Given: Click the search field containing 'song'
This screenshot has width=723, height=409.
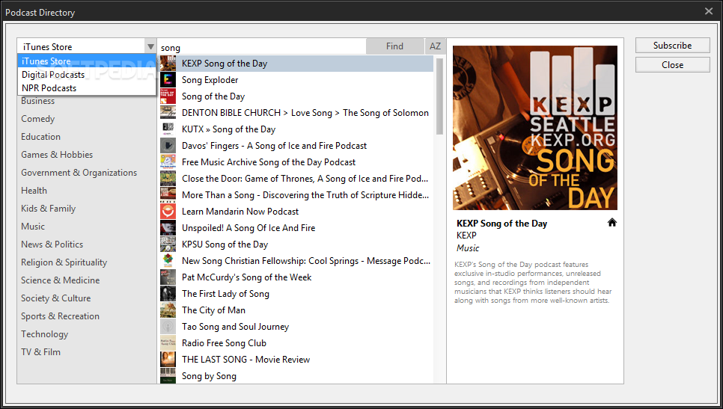Looking at the screenshot, I should pos(262,47).
